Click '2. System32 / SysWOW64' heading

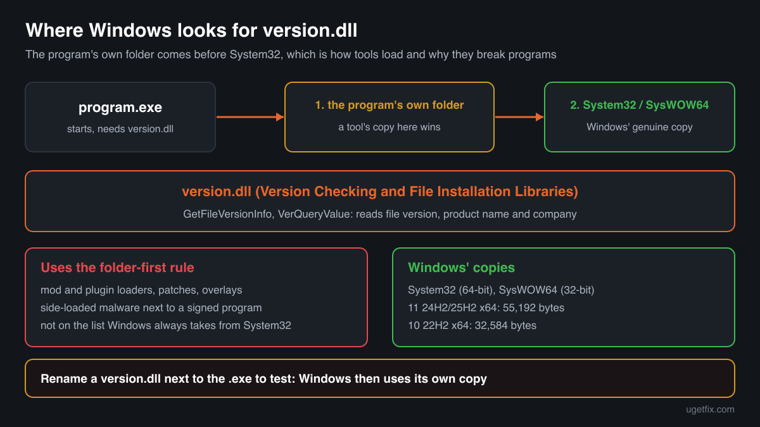(640, 105)
